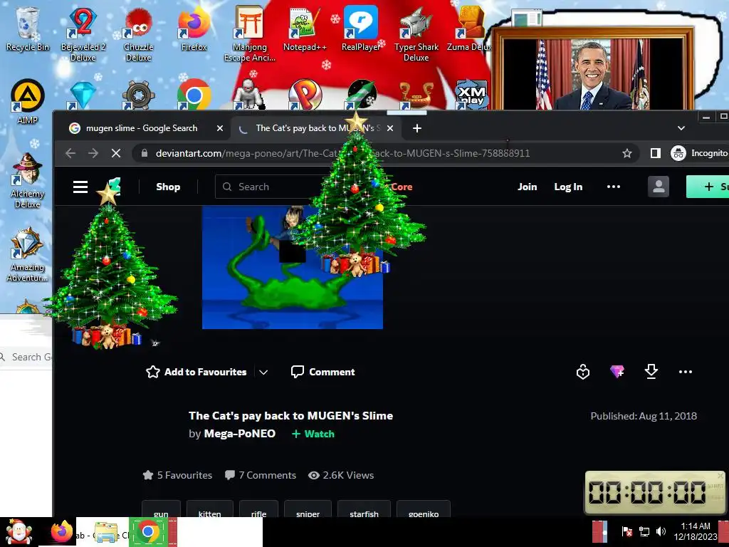Open Chrome tab search chevron

point(681,128)
